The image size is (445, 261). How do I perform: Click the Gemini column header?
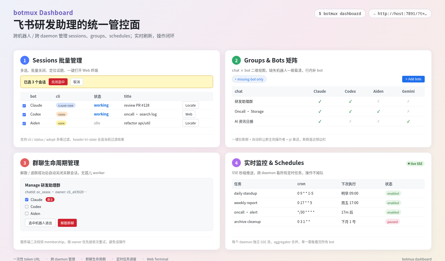(408, 91)
